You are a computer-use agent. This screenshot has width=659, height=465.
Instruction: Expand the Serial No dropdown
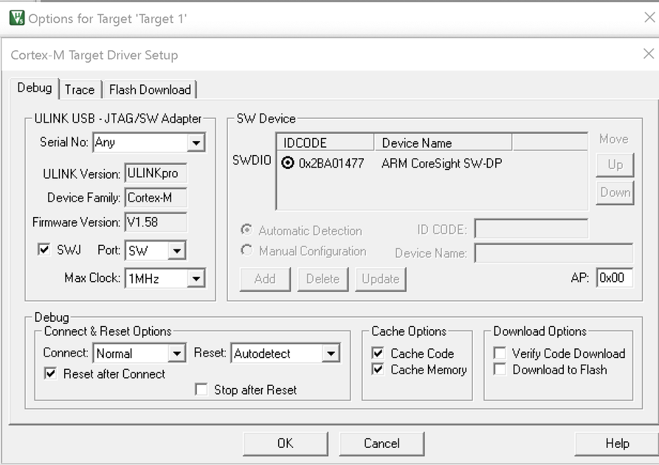coord(196,142)
